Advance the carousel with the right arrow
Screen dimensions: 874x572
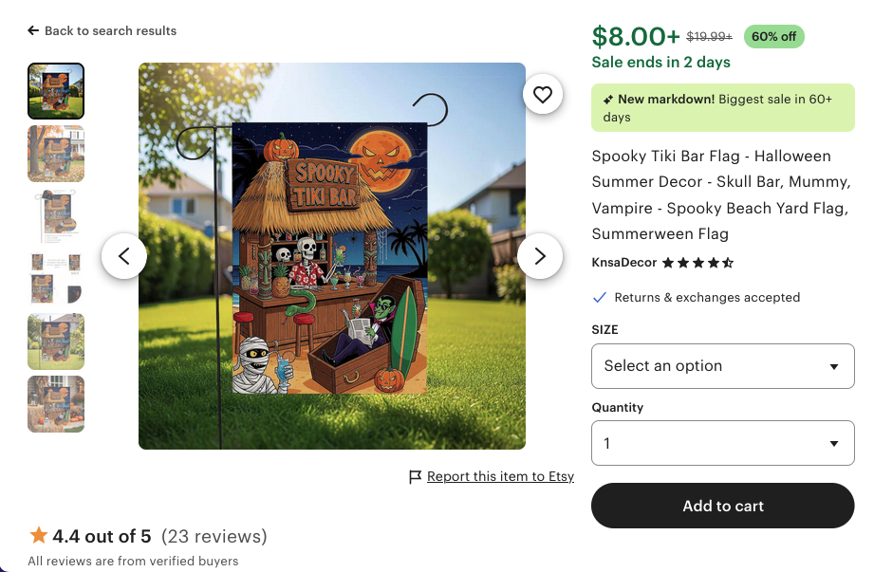tap(539, 256)
